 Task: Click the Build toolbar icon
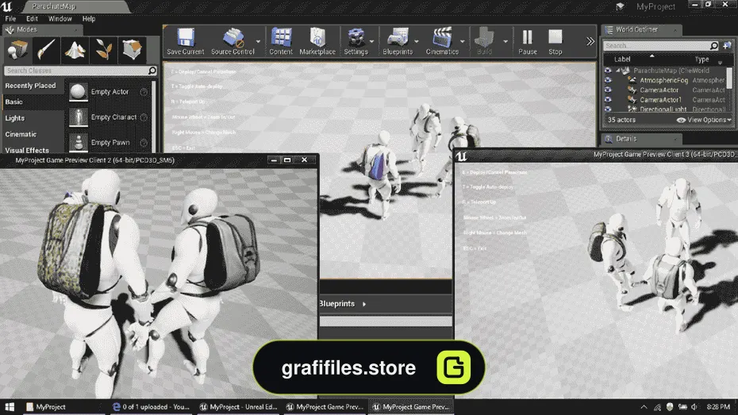pyautogui.click(x=484, y=41)
